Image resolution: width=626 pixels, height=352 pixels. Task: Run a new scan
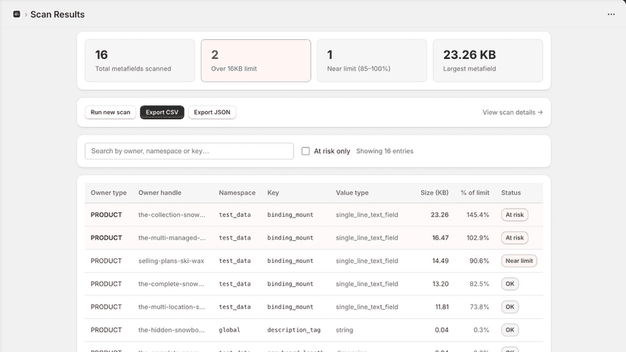[x=110, y=112]
